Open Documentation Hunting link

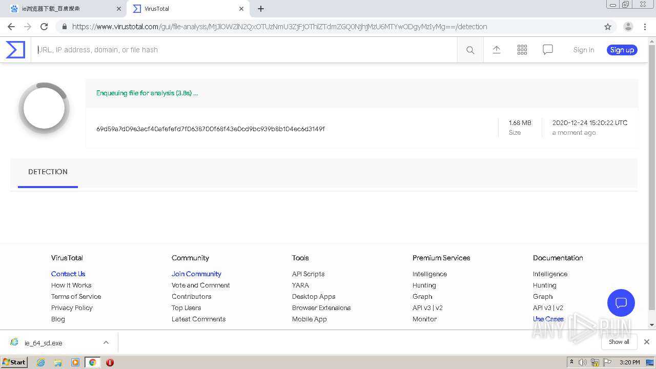544,285
